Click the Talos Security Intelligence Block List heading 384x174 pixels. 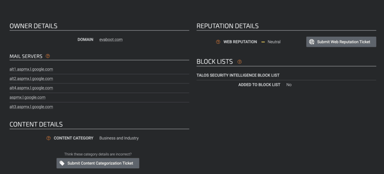click(238, 75)
